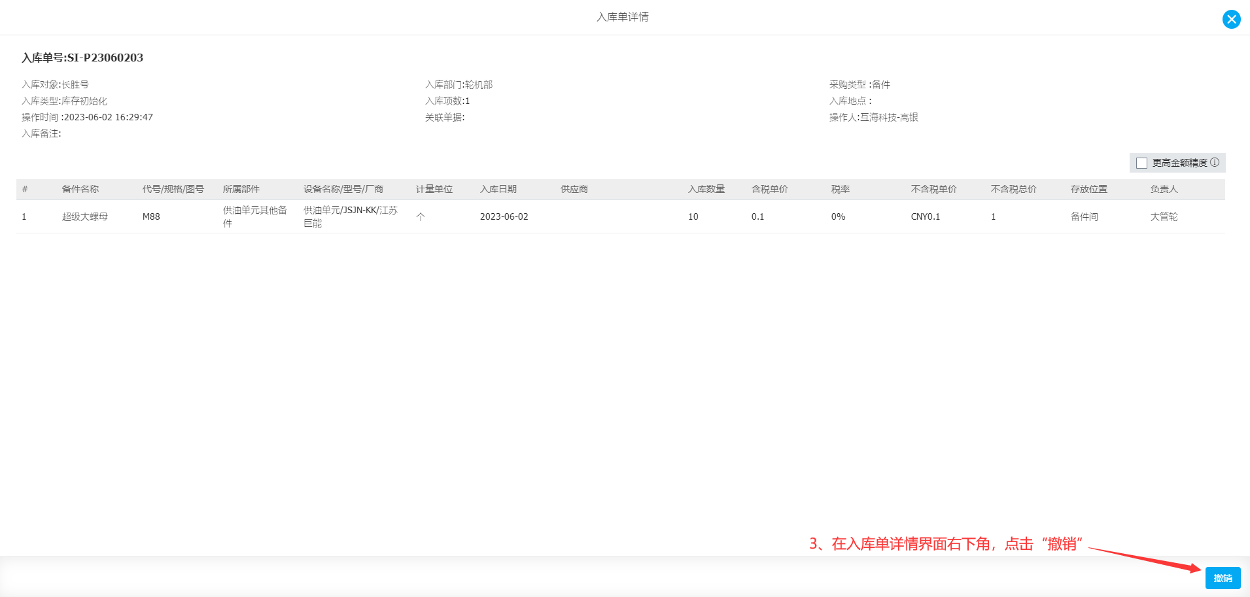The height and width of the screenshot is (597, 1250).
Task: Click the 存放位置 column header
Action: pyautogui.click(x=1089, y=189)
